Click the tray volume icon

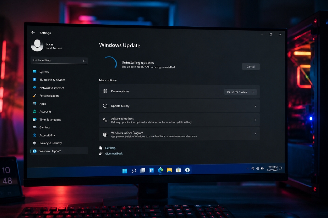tap(258, 168)
